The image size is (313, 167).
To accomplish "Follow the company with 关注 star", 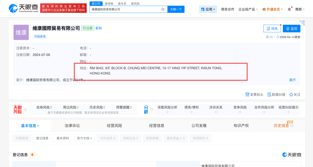I will coord(291,94).
